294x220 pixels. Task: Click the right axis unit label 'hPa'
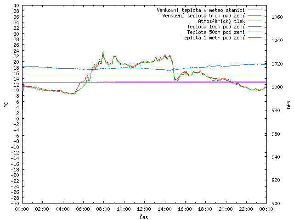tap(288, 104)
